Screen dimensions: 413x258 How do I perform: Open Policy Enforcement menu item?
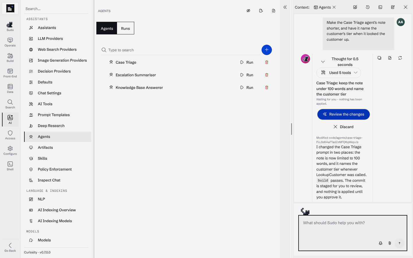tap(58, 169)
